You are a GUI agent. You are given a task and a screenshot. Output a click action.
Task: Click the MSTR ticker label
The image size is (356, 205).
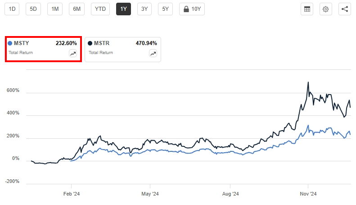pyautogui.click(x=102, y=43)
